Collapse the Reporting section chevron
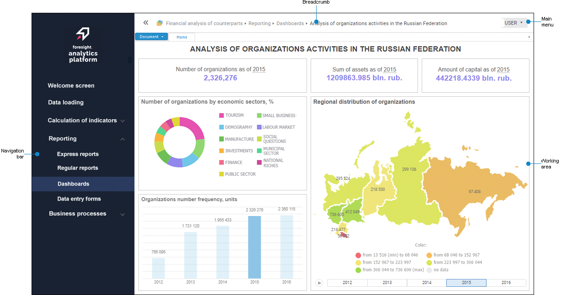The height and width of the screenshot is (295, 561). (x=122, y=139)
